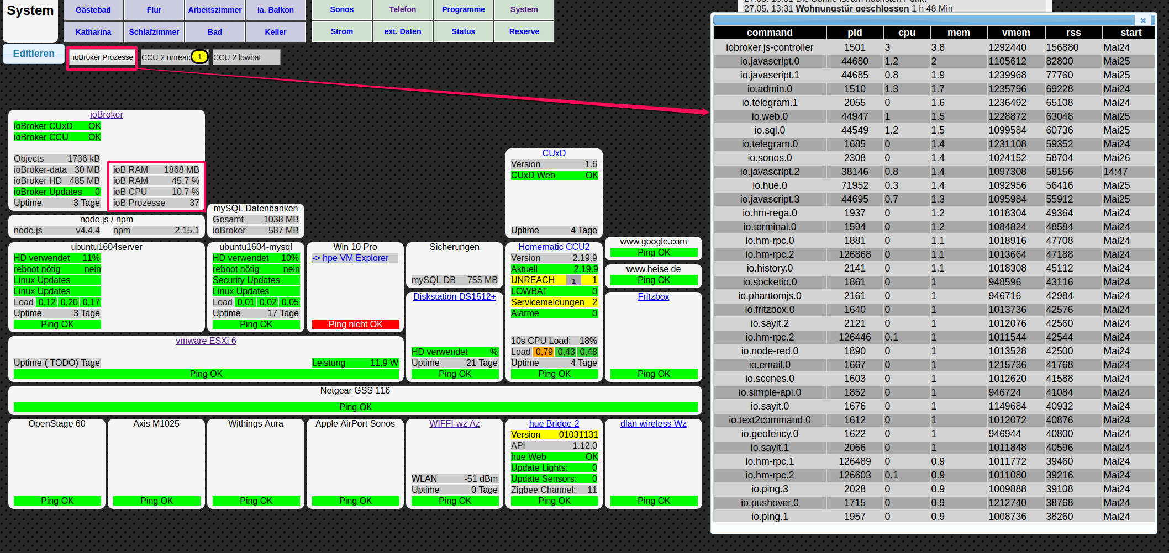Click the Editieren button
The width and height of the screenshot is (1169, 553).
coord(34,54)
